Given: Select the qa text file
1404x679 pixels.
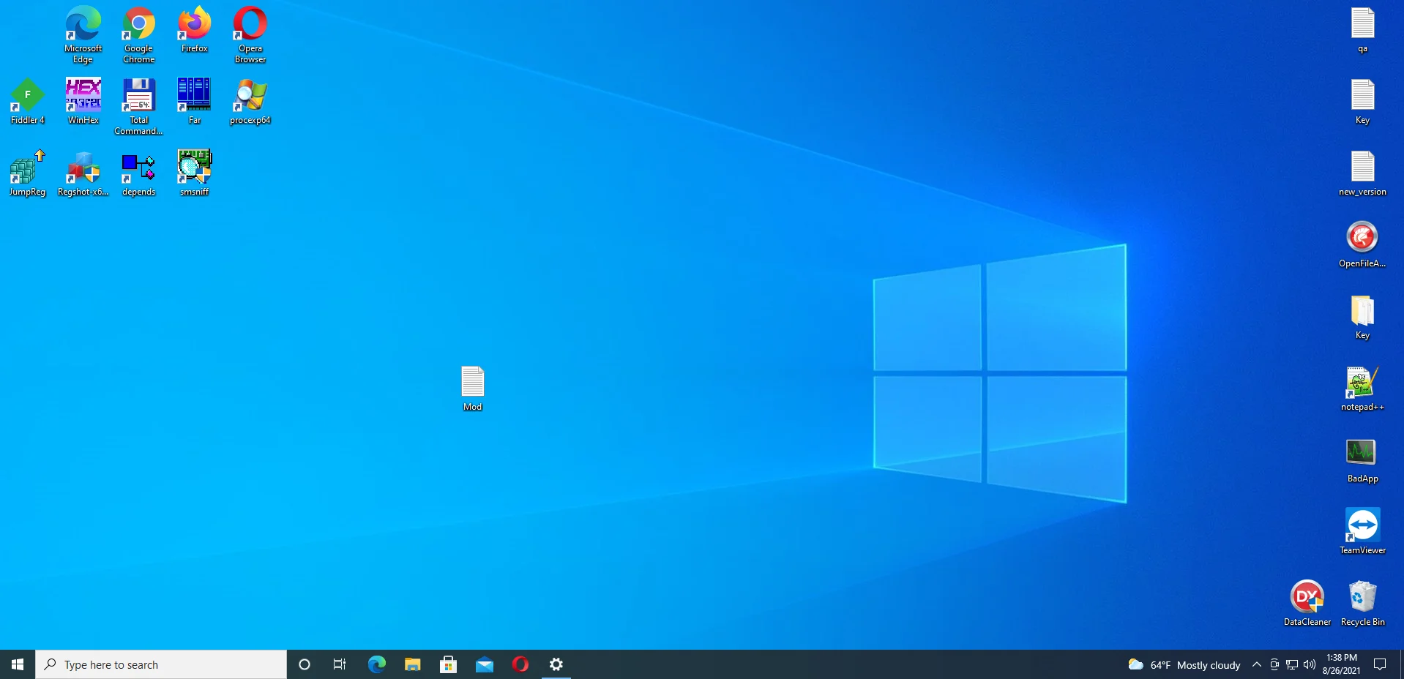Looking at the screenshot, I should 1362,29.
